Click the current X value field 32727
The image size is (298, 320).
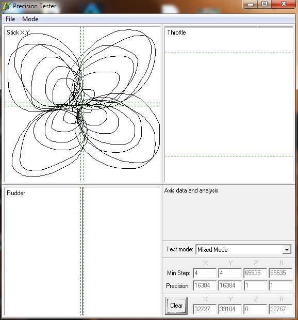(205, 309)
